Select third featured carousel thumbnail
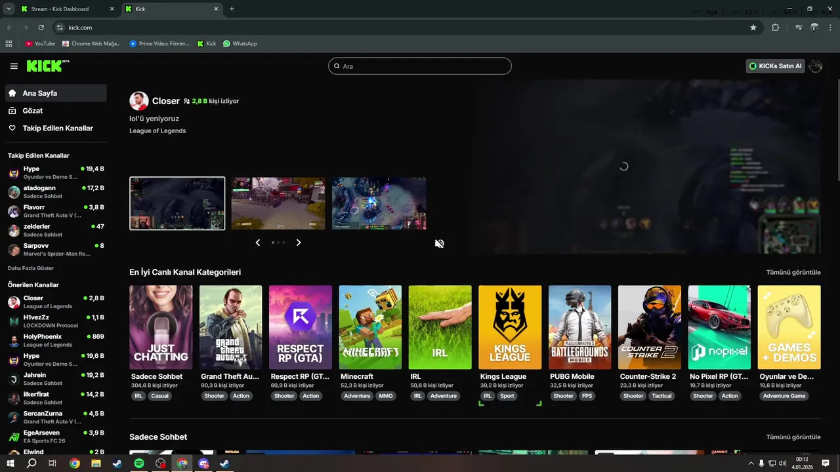The width and height of the screenshot is (840, 472). 379,203
